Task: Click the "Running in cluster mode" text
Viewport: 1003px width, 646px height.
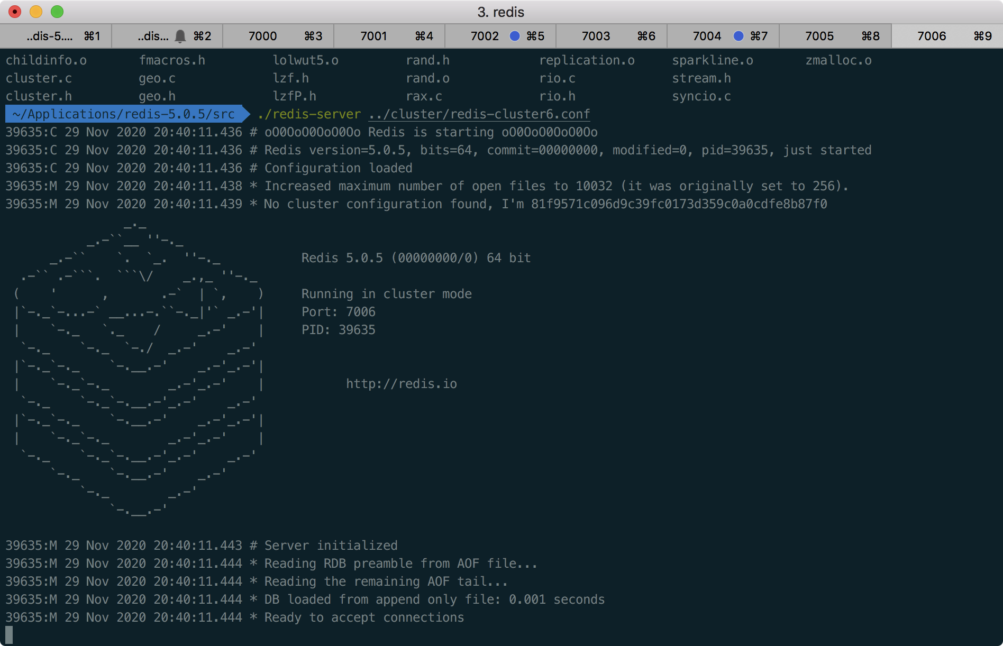Action: click(x=387, y=294)
